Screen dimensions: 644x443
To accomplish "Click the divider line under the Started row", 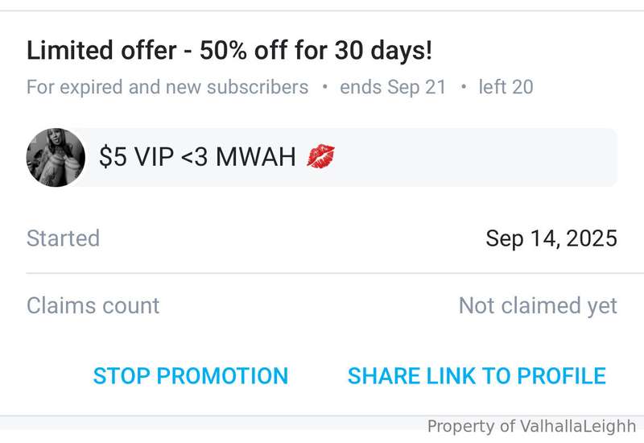I will click(335, 273).
